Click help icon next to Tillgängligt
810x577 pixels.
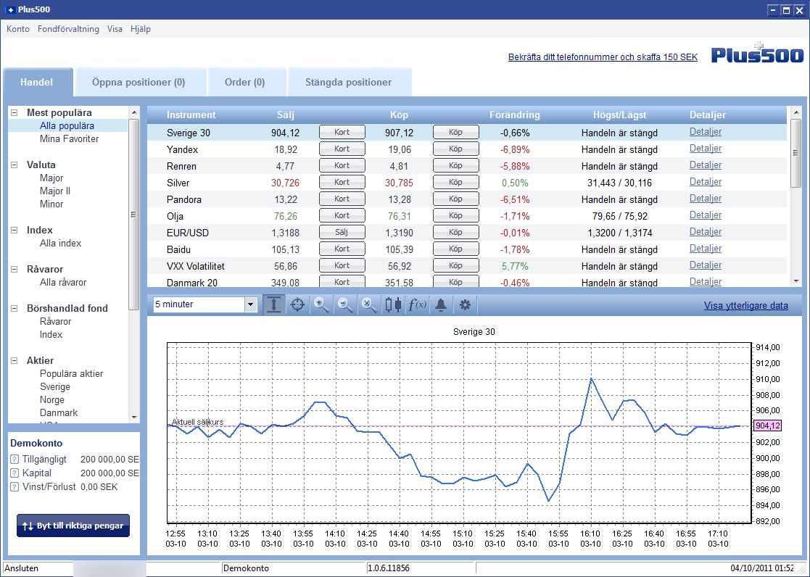(x=15, y=460)
